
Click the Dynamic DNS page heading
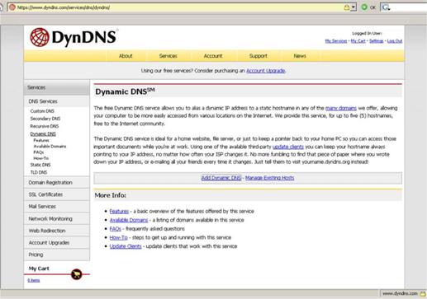pos(125,91)
